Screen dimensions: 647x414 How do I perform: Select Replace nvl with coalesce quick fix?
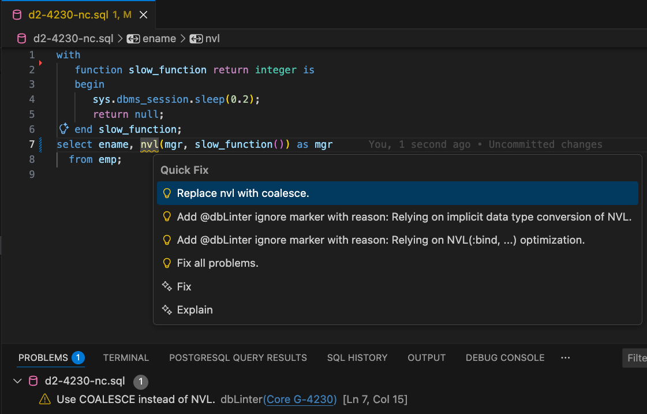[x=243, y=193]
